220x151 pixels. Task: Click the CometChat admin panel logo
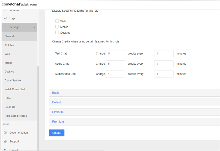click(x=19, y=4)
